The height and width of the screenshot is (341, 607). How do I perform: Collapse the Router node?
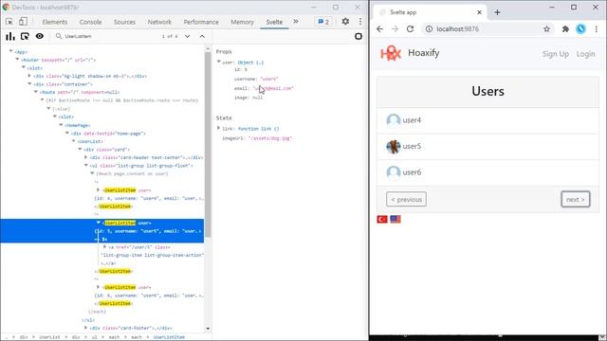17,59
